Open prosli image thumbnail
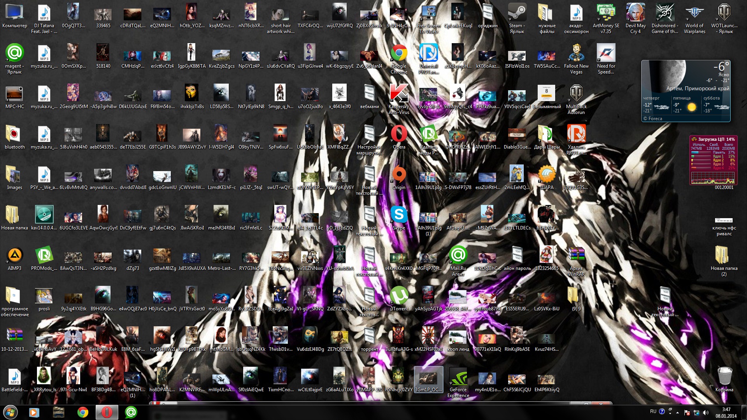The image size is (747, 420). [x=44, y=299]
